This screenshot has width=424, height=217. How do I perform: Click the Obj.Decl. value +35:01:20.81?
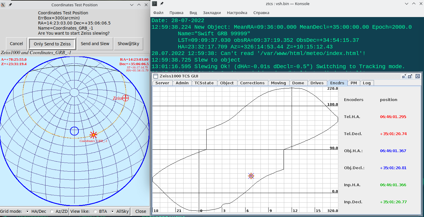(x=393, y=168)
